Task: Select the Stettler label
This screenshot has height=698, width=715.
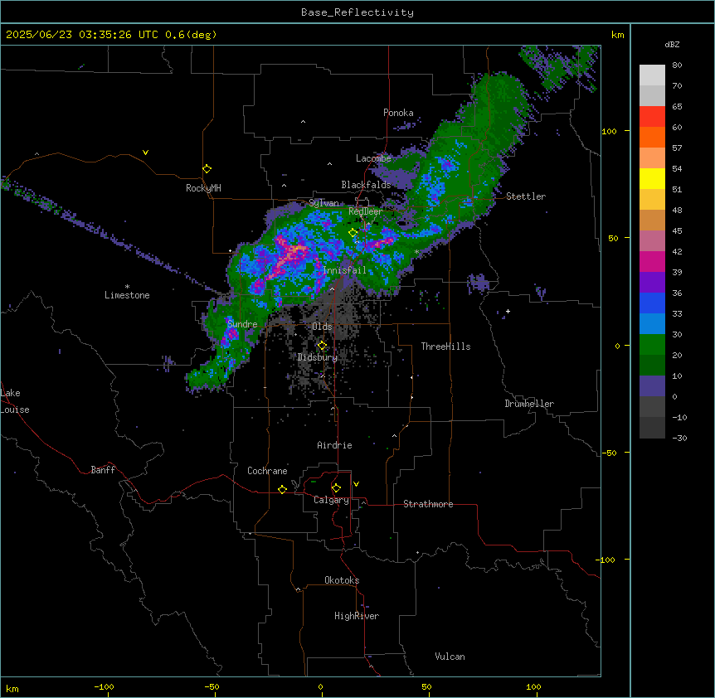Action: click(x=526, y=196)
